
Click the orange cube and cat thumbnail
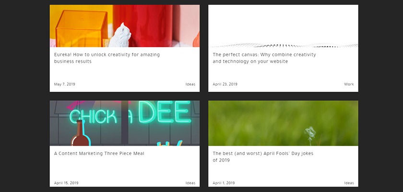click(125, 26)
